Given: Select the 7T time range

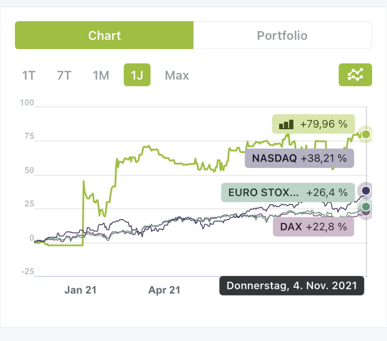Looking at the screenshot, I should pyautogui.click(x=64, y=75).
